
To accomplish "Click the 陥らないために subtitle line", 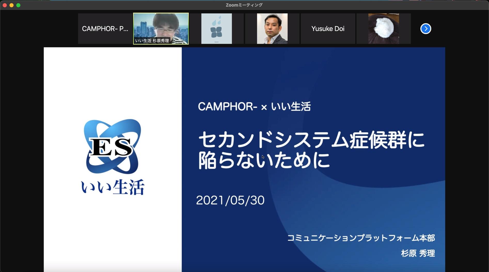I will tap(264, 160).
